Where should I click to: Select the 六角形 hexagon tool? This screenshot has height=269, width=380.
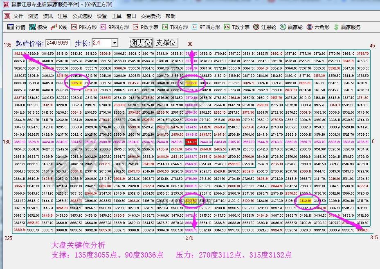(x=318, y=27)
